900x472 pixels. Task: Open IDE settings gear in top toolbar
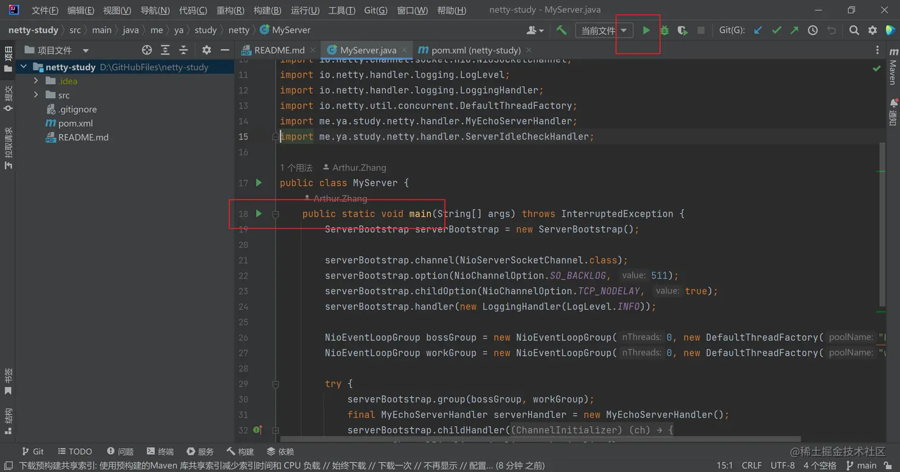pos(873,30)
